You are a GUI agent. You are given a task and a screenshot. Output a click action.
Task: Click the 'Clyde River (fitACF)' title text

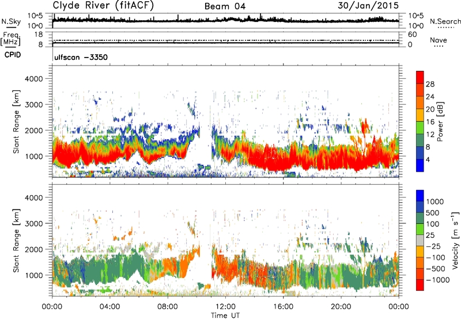click(103, 5)
